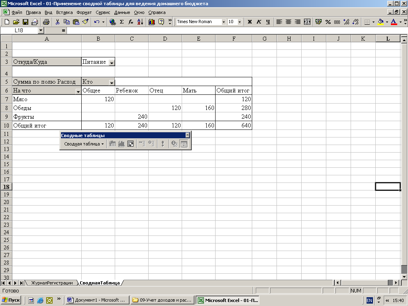This screenshot has width=408, height=306.
Task: Open PivotTable Wizard in the Сводные таблицы toolbar
Action: coord(131,144)
